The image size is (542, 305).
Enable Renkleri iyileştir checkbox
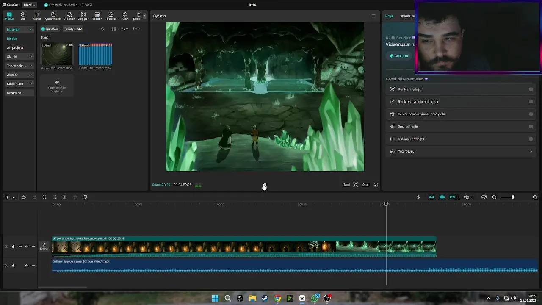click(x=531, y=89)
